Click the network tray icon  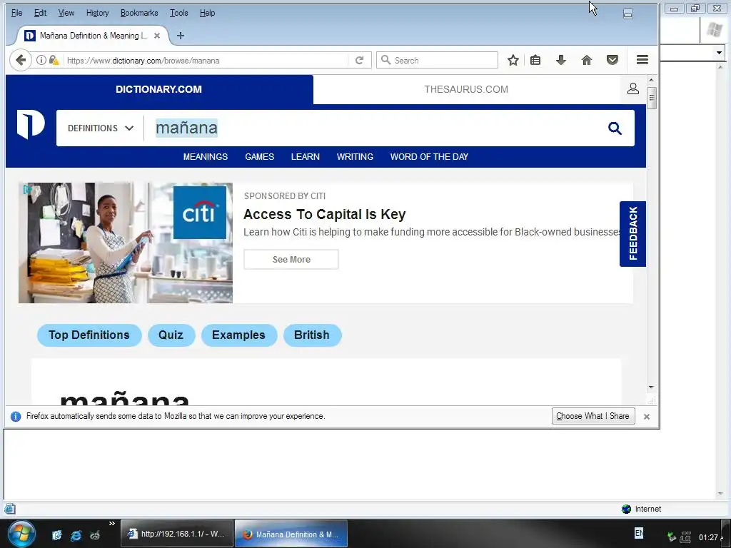point(685,537)
